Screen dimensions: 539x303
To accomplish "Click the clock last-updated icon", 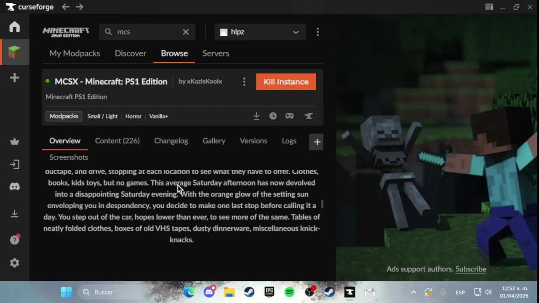I will coord(273,116).
